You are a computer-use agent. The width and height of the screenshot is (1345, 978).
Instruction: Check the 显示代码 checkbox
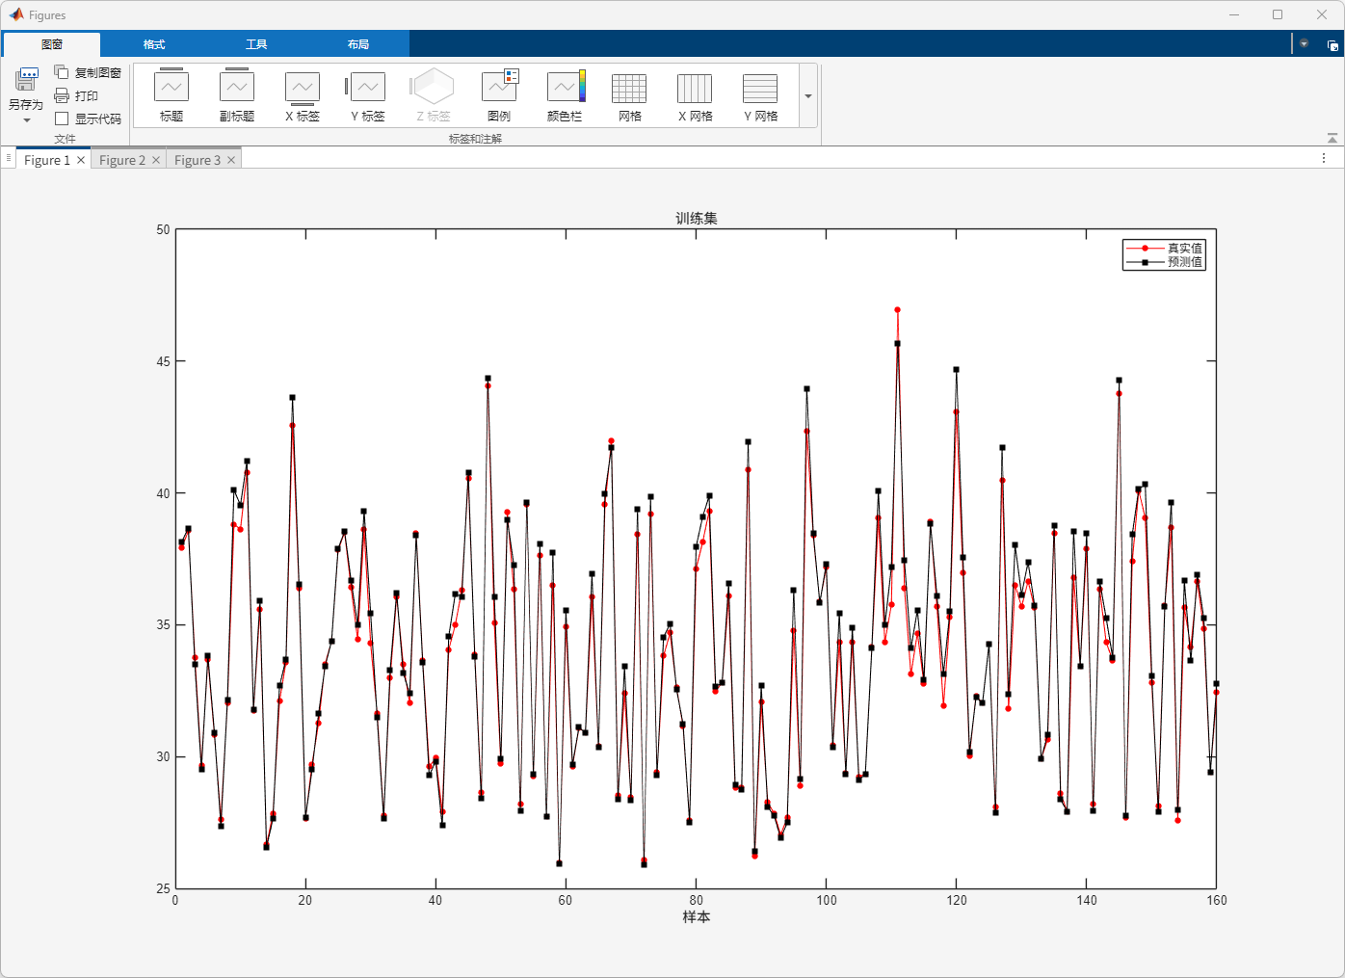[62, 119]
